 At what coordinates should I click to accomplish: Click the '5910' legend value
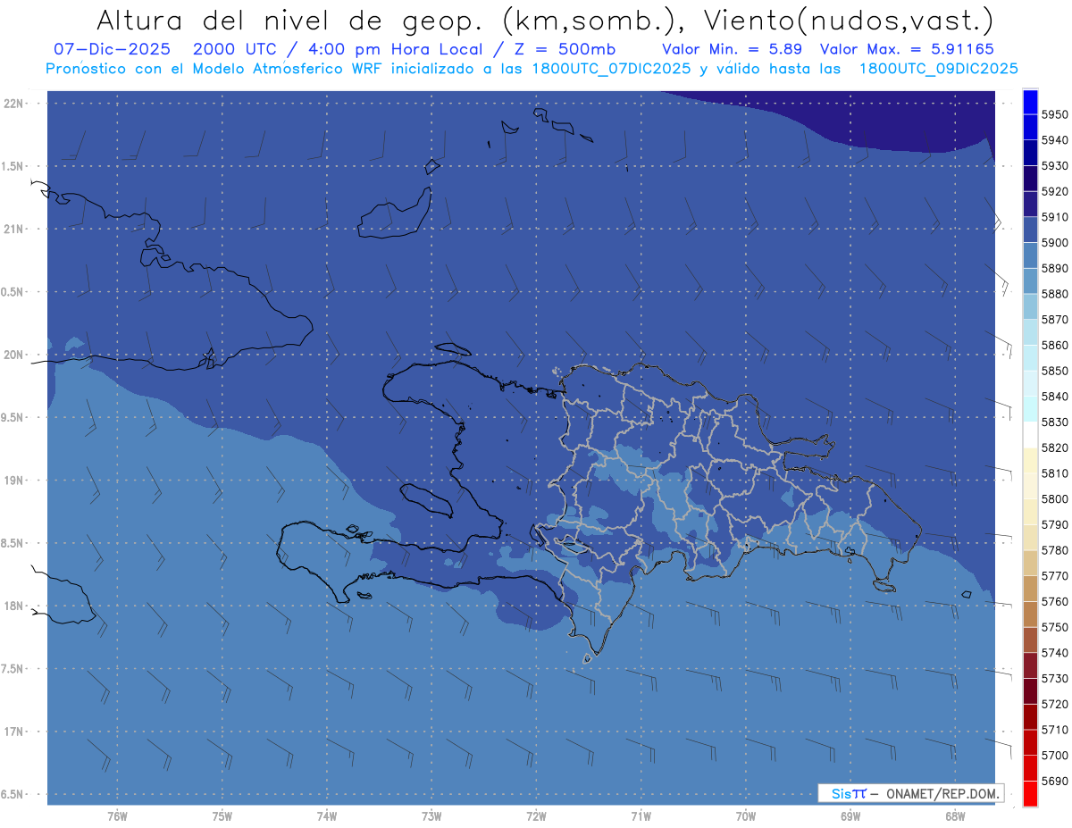1054,217
